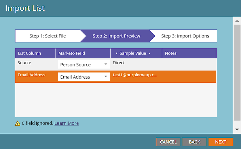Click the next sample value arrow

[149, 53]
